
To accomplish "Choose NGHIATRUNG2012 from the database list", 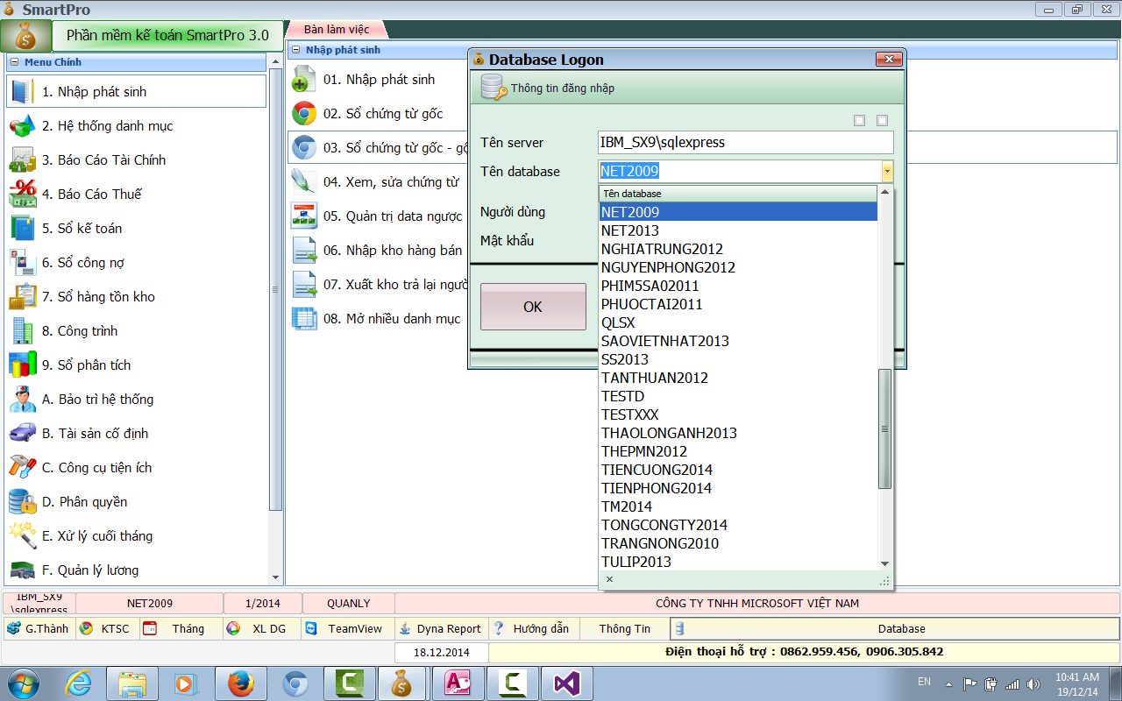I will (738, 249).
